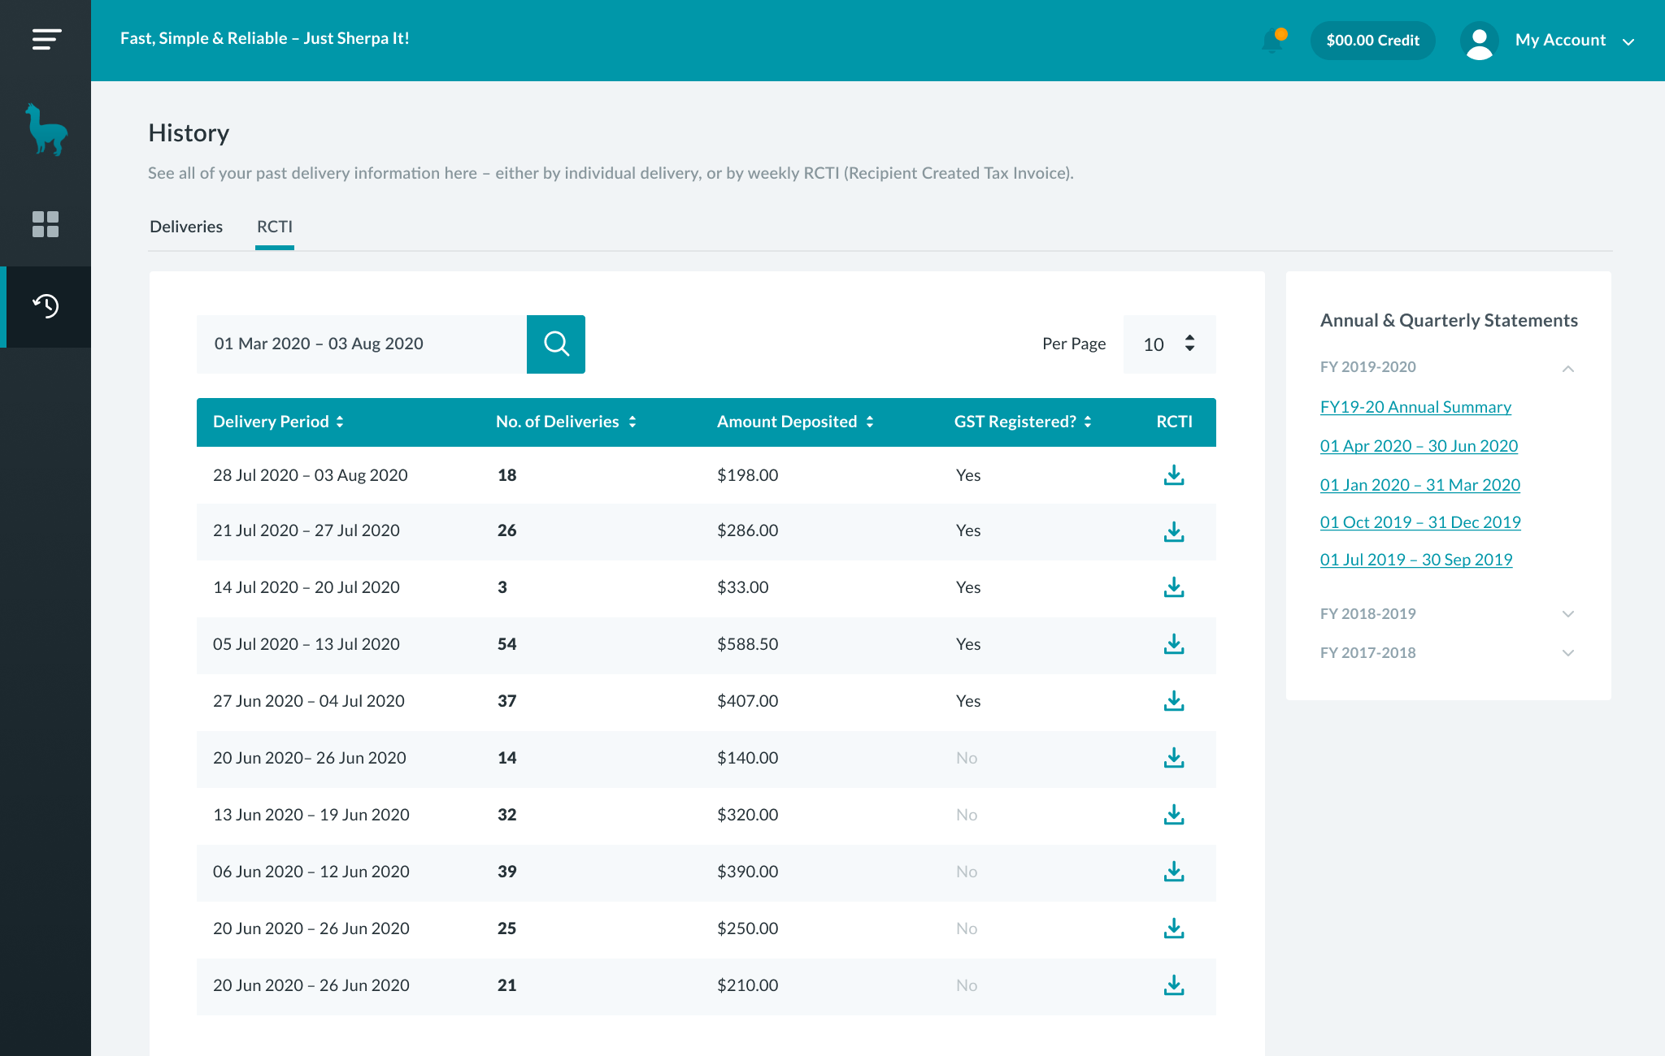The height and width of the screenshot is (1056, 1665).
Task: Open FY19-20 Annual Summary link
Action: (1415, 407)
